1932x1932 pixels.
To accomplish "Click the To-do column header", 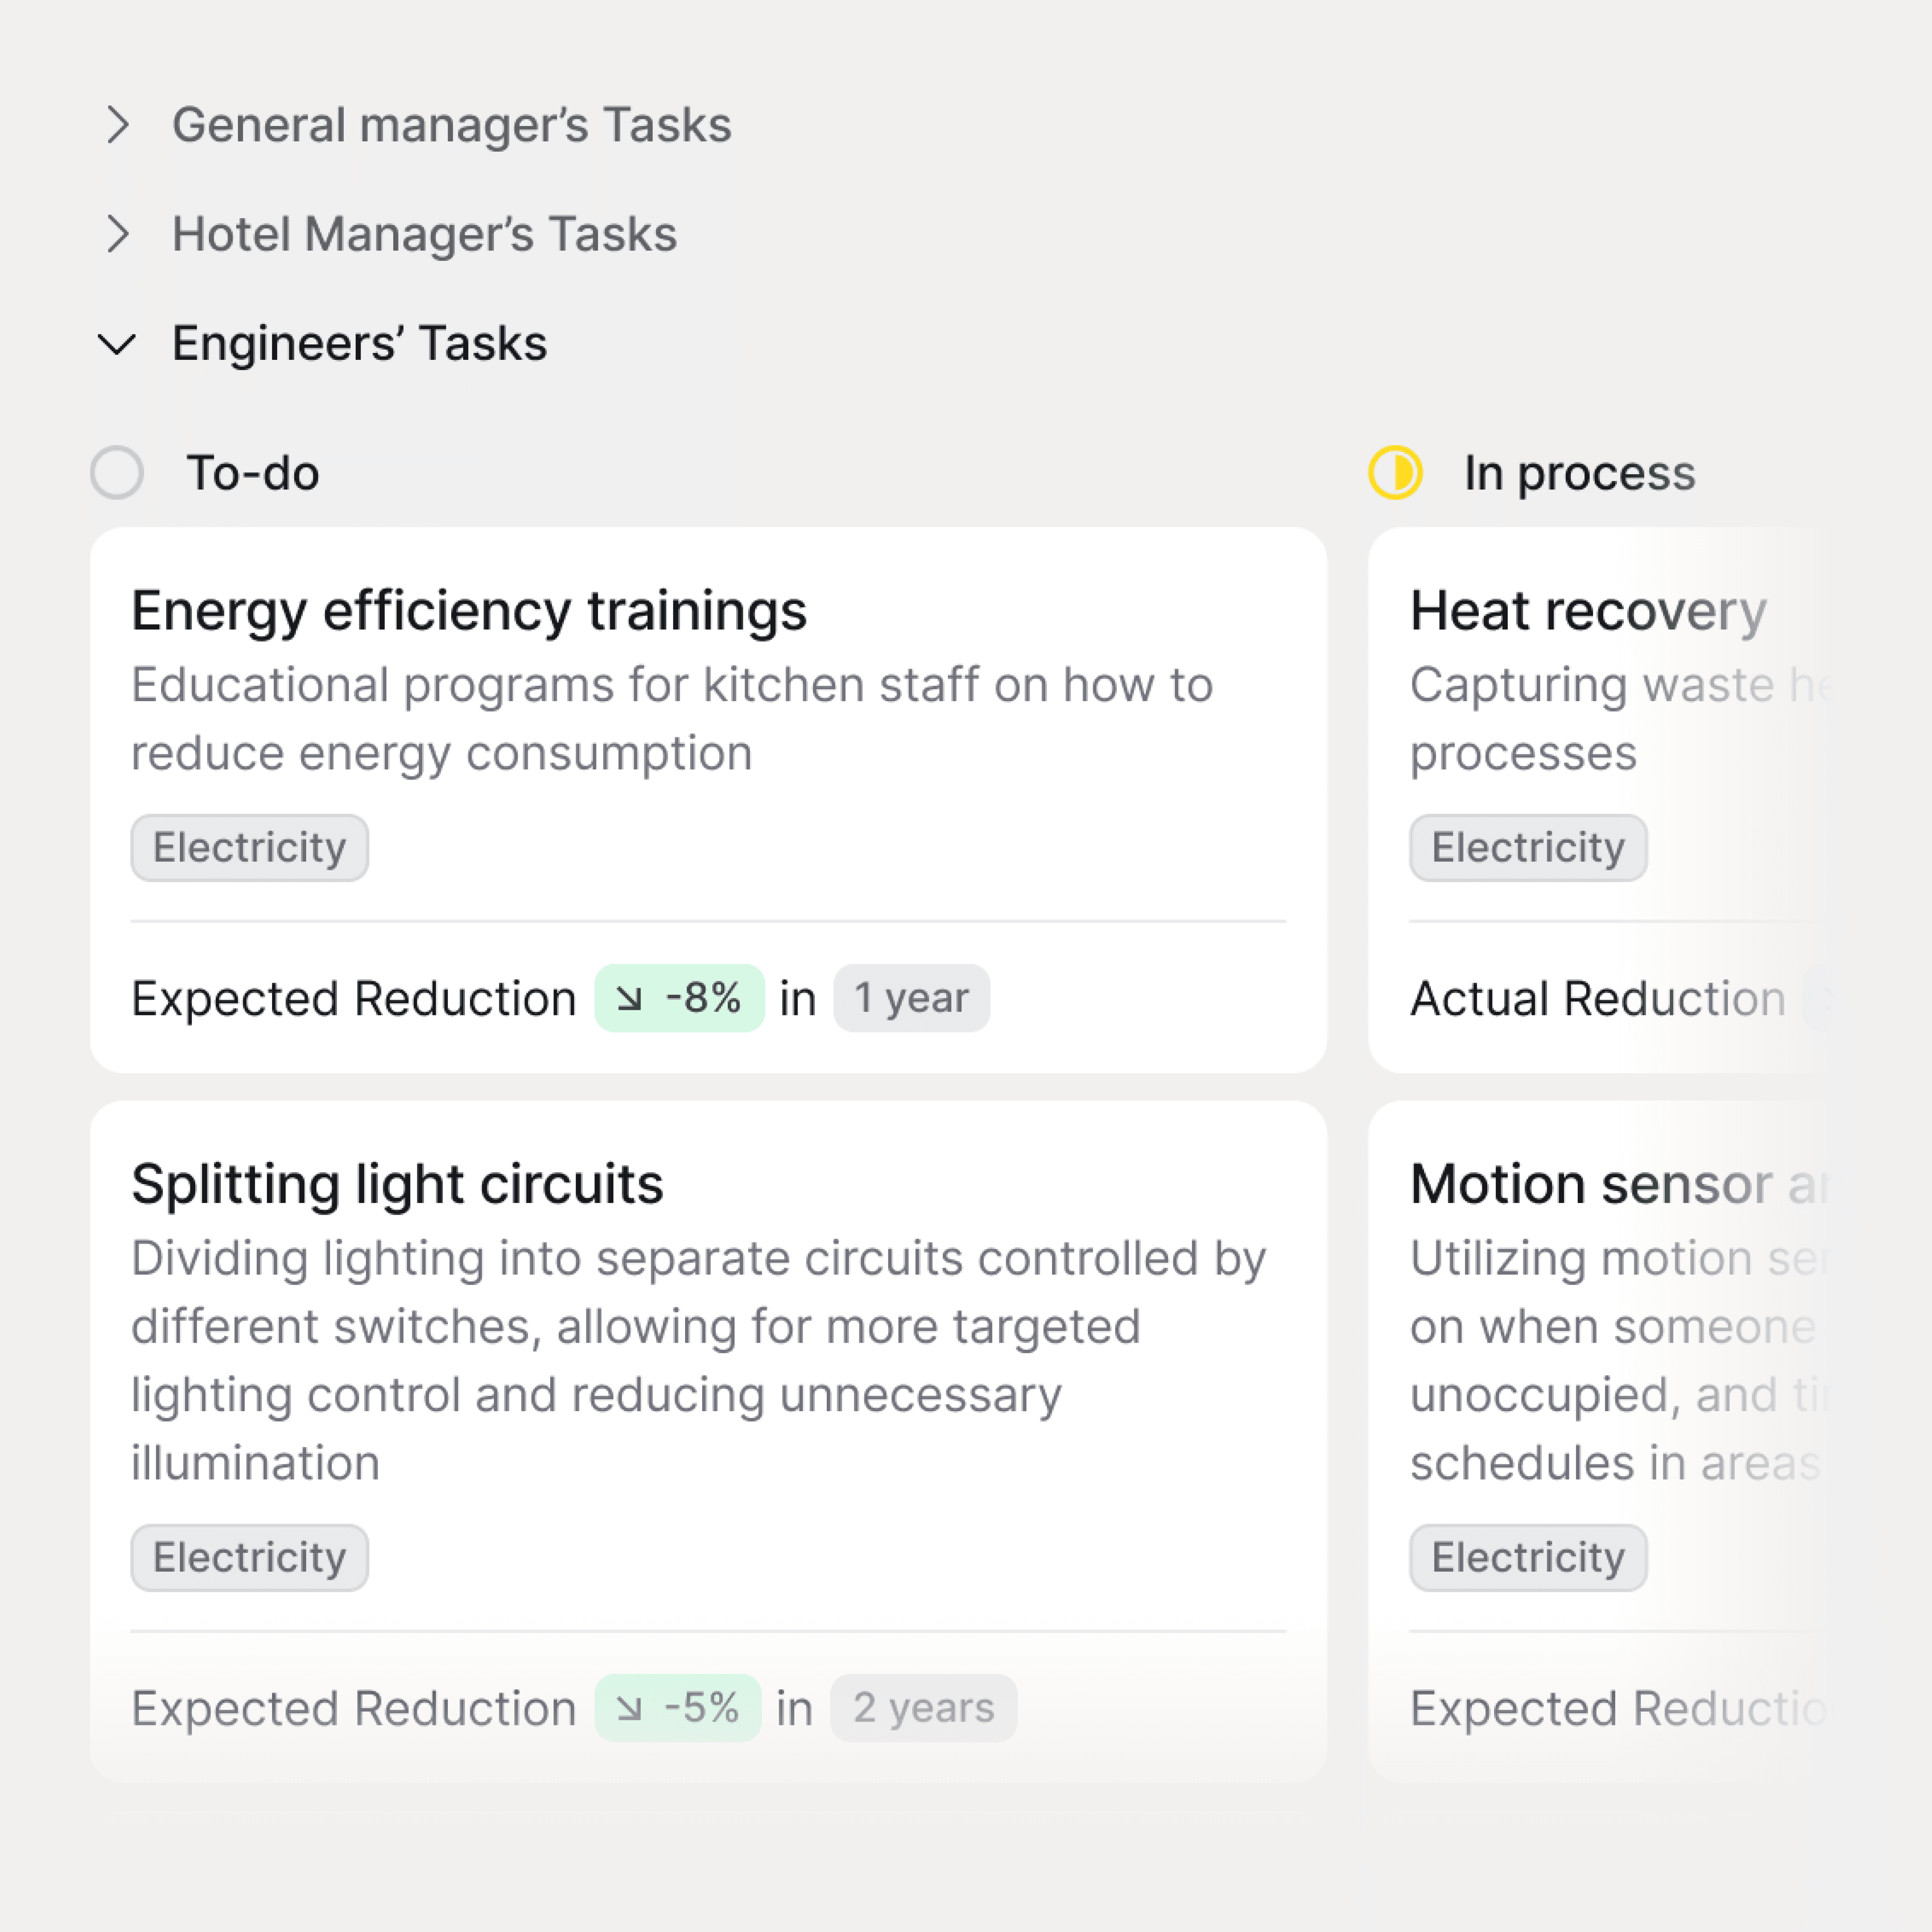I will click(253, 473).
